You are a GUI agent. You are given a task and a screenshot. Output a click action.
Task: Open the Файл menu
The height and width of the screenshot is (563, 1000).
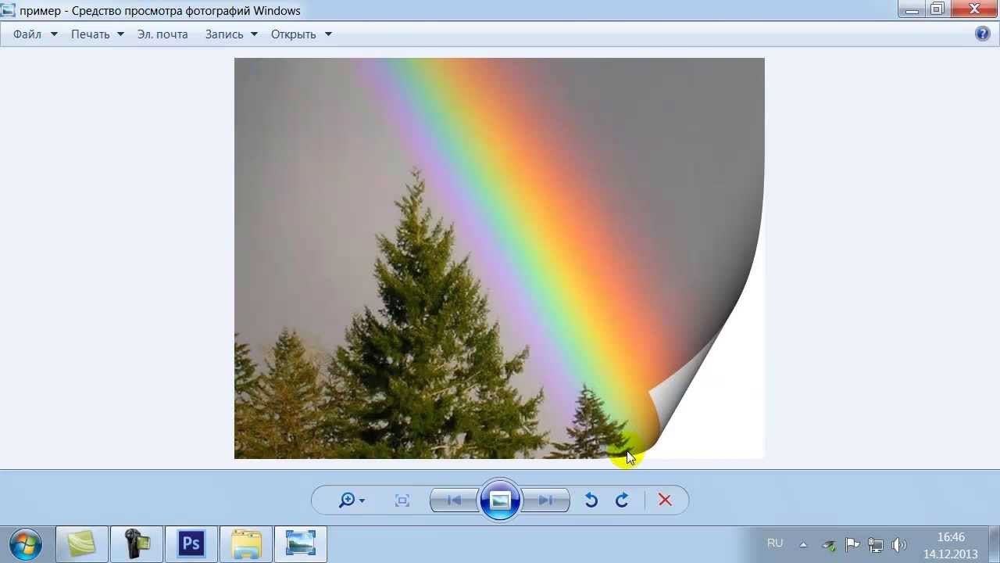point(35,34)
